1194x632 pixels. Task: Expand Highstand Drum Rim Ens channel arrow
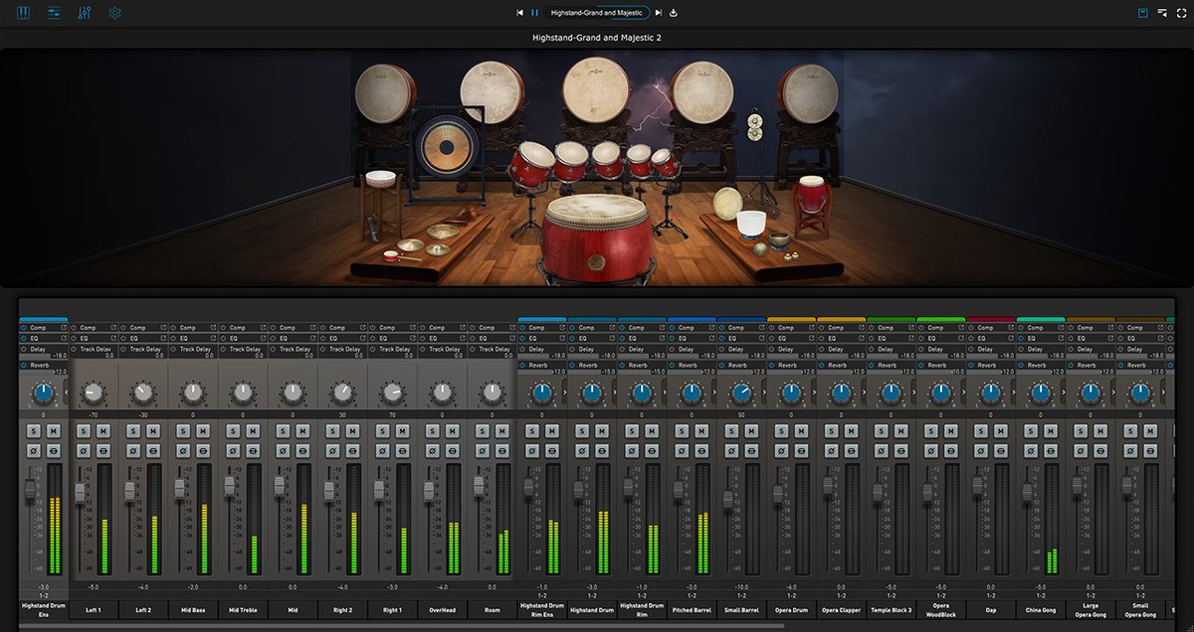(564, 394)
